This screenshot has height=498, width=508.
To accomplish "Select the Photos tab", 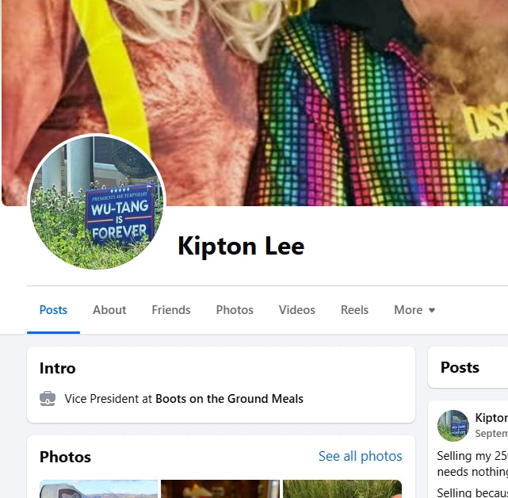I will pos(235,310).
